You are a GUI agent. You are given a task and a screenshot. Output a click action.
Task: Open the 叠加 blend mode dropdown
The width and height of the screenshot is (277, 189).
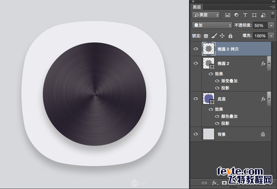pos(212,25)
